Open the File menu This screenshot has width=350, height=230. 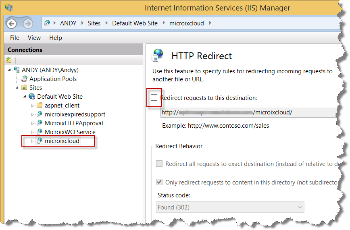15,38
